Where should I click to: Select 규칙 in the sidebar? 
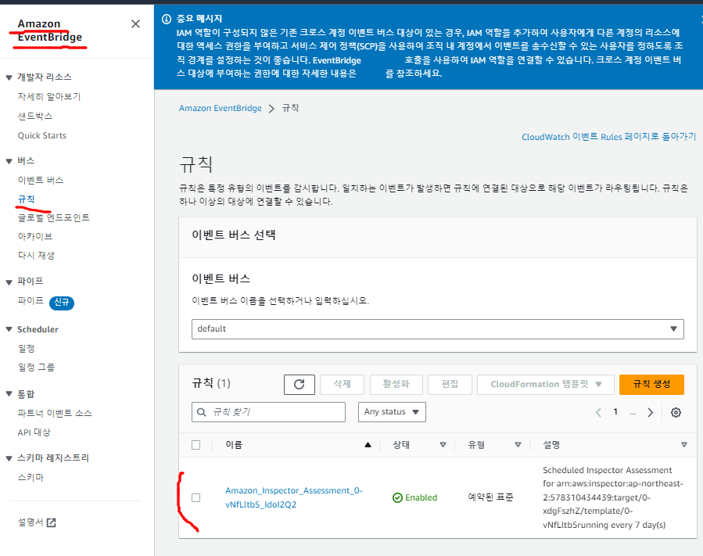26,199
